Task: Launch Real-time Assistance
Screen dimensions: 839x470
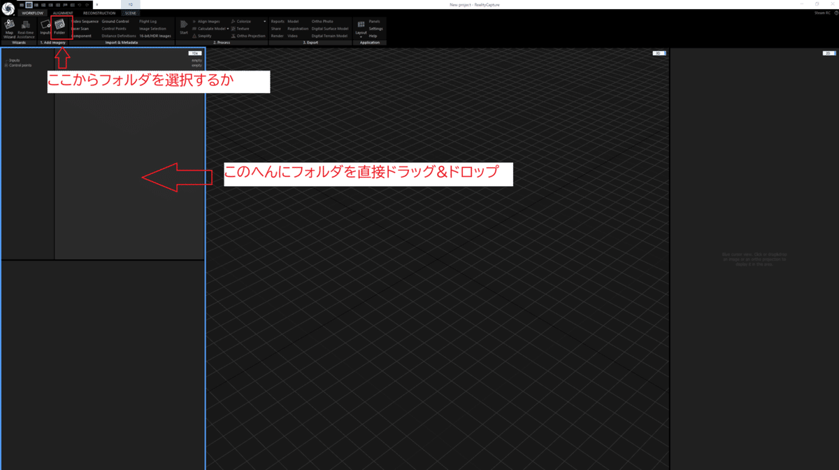Action: [26, 28]
